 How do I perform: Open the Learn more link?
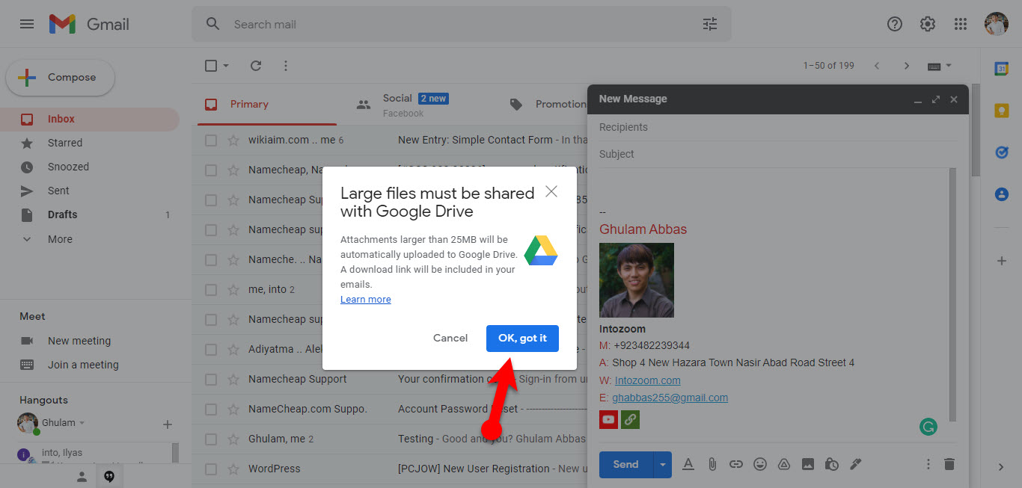[366, 300]
